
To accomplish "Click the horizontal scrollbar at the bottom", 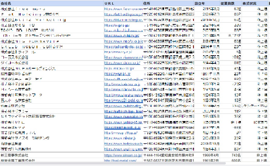I will (113, 163).
